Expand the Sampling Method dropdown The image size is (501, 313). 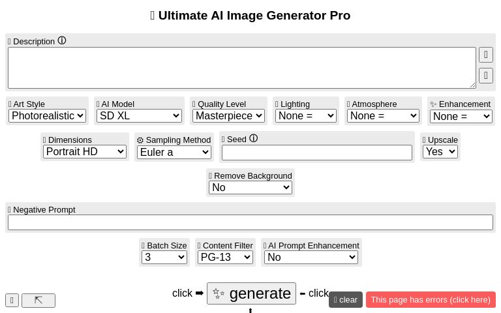(174, 152)
